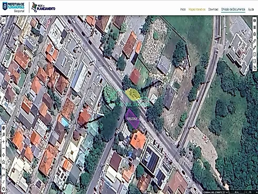Click the Rede de Planejamento logo
This screenshot has width=258, height=194.
point(43,7)
